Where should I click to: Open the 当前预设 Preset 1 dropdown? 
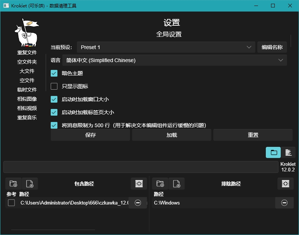point(166,47)
